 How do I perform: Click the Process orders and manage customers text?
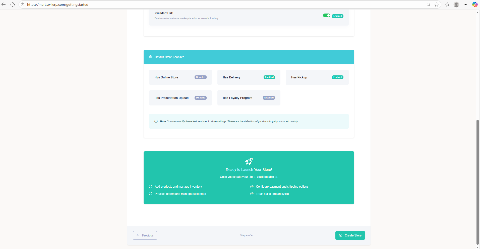[180, 194]
